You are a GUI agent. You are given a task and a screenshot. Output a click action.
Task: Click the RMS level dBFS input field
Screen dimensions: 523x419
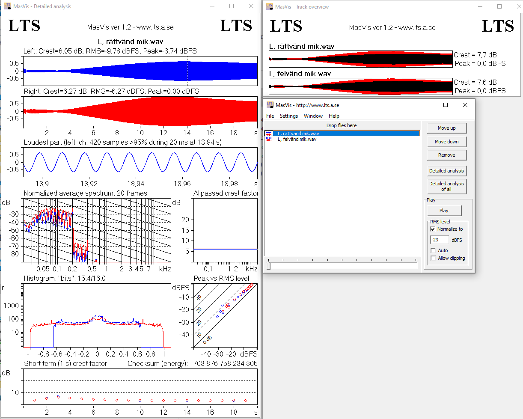[x=439, y=240]
